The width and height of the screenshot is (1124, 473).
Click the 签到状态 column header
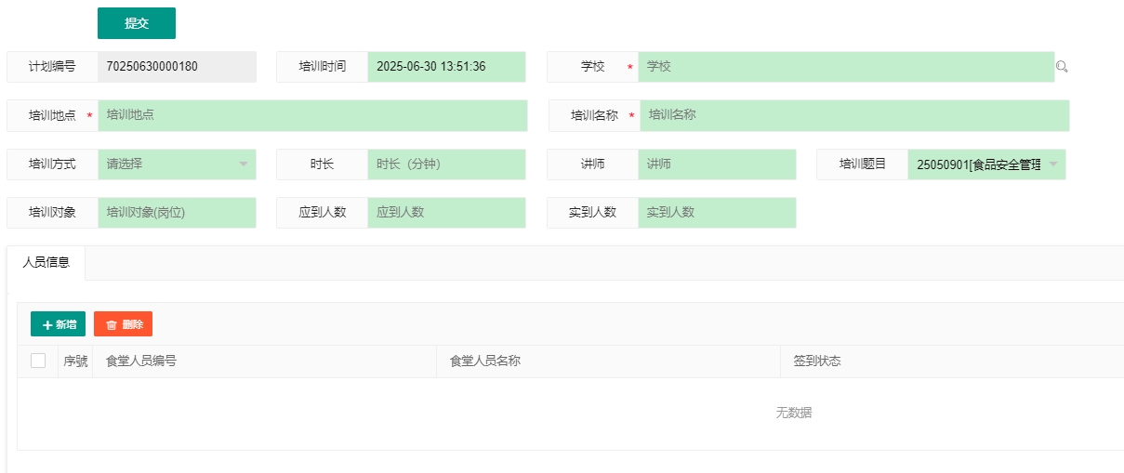[x=817, y=361]
